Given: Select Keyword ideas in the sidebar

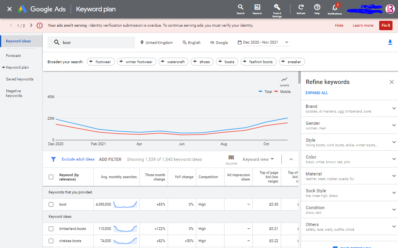Looking at the screenshot, I should [x=21, y=41].
